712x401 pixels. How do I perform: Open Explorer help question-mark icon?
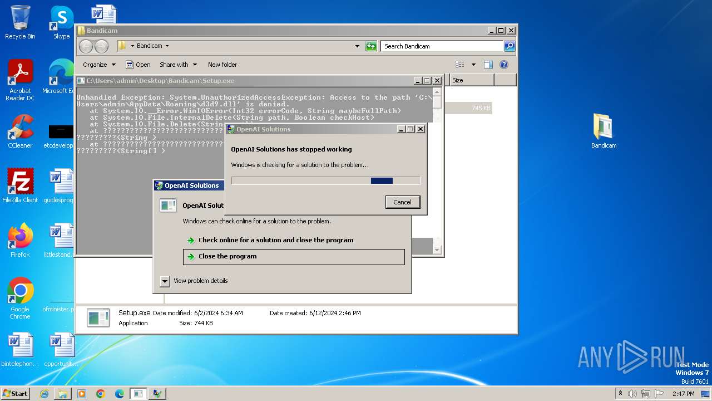(504, 65)
